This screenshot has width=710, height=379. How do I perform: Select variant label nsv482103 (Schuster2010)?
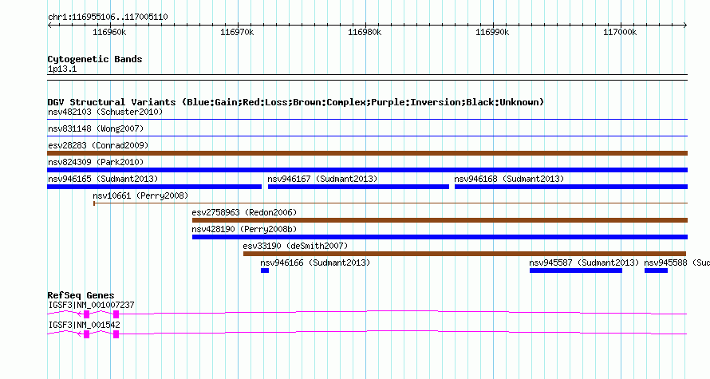(105, 112)
